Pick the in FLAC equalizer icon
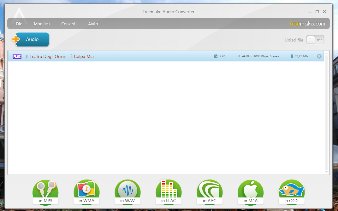Screen dimensions: 338x211 169,192
